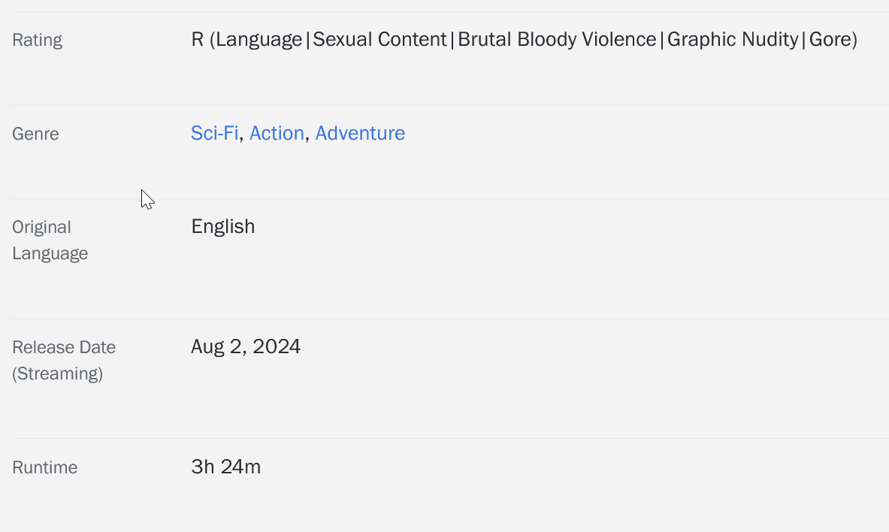Click the Rating row label
889x532 pixels.
point(37,40)
